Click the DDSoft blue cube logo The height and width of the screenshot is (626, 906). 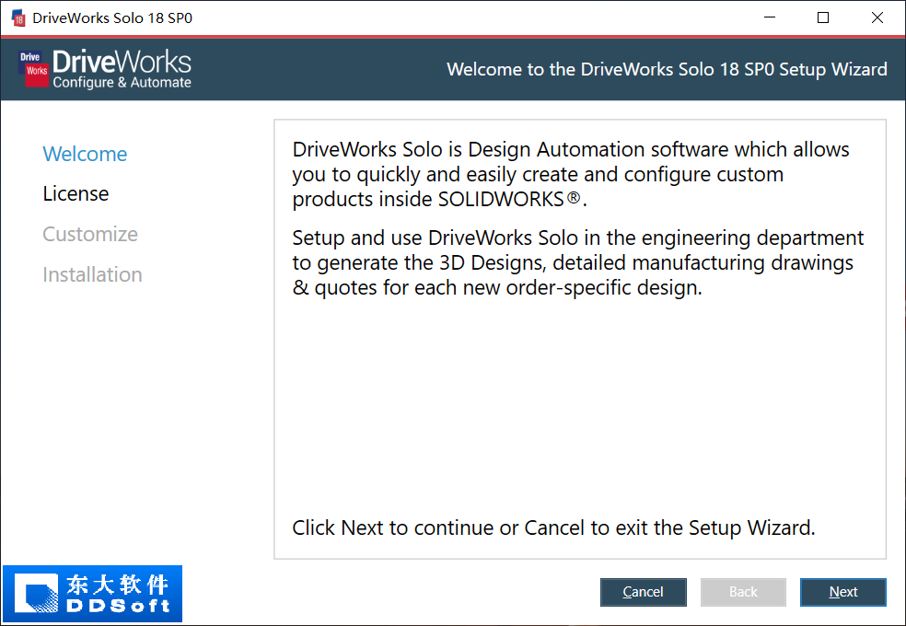tap(32, 594)
